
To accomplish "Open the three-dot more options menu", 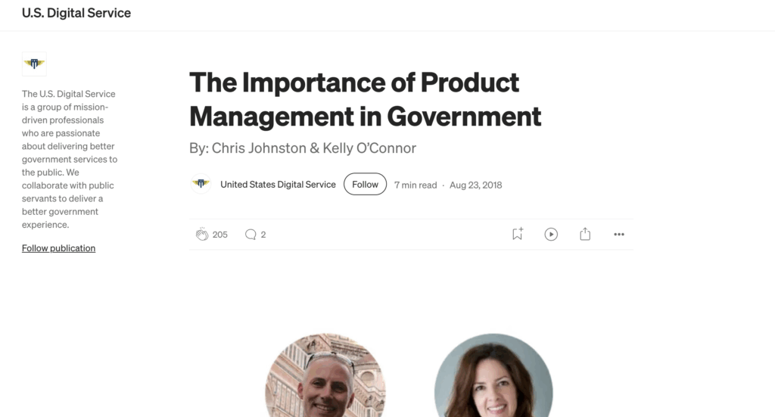I will [x=619, y=234].
